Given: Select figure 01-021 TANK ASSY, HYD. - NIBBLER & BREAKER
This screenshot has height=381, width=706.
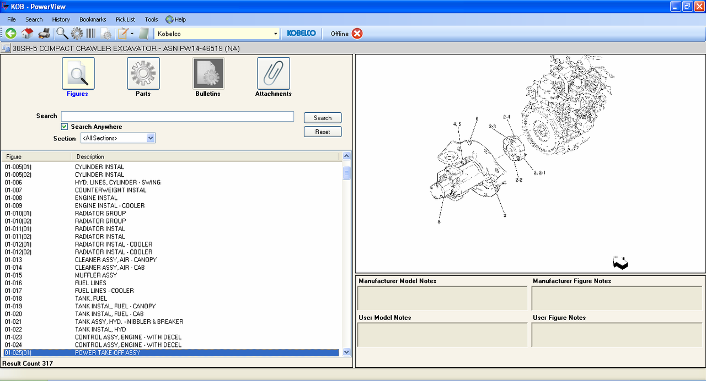Looking at the screenshot, I should click(172, 322).
